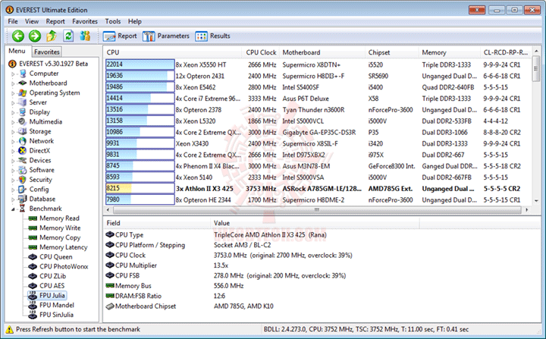Viewport: 546px width, 339px height.
Task: Select the Network icon
Action: coord(23,141)
